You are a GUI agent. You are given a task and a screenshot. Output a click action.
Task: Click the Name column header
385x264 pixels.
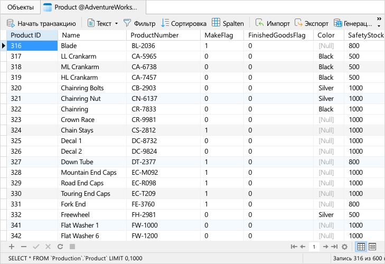point(92,35)
